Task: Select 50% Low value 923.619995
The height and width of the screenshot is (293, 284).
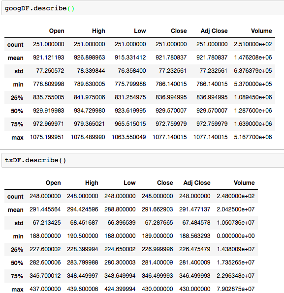Action: pyautogui.click(x=130, y=111)
